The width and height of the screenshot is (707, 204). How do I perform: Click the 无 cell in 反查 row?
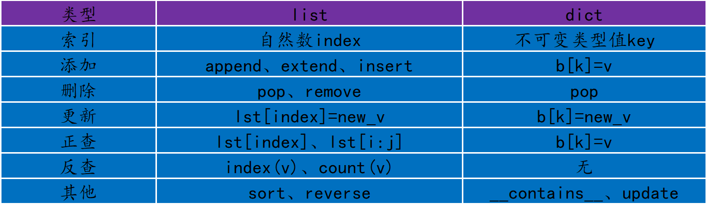[584, 168]
